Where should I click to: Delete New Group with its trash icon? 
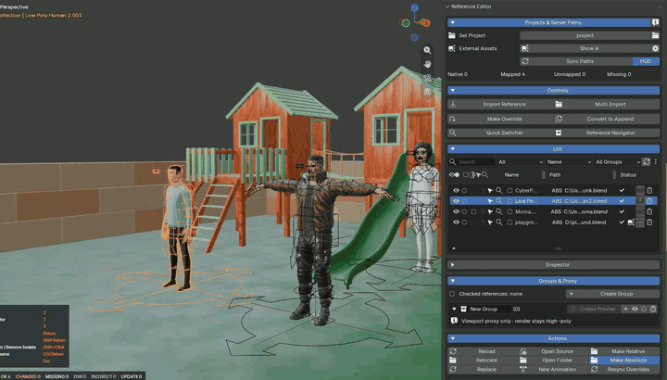pyautogui.click(x=653, y=309)
